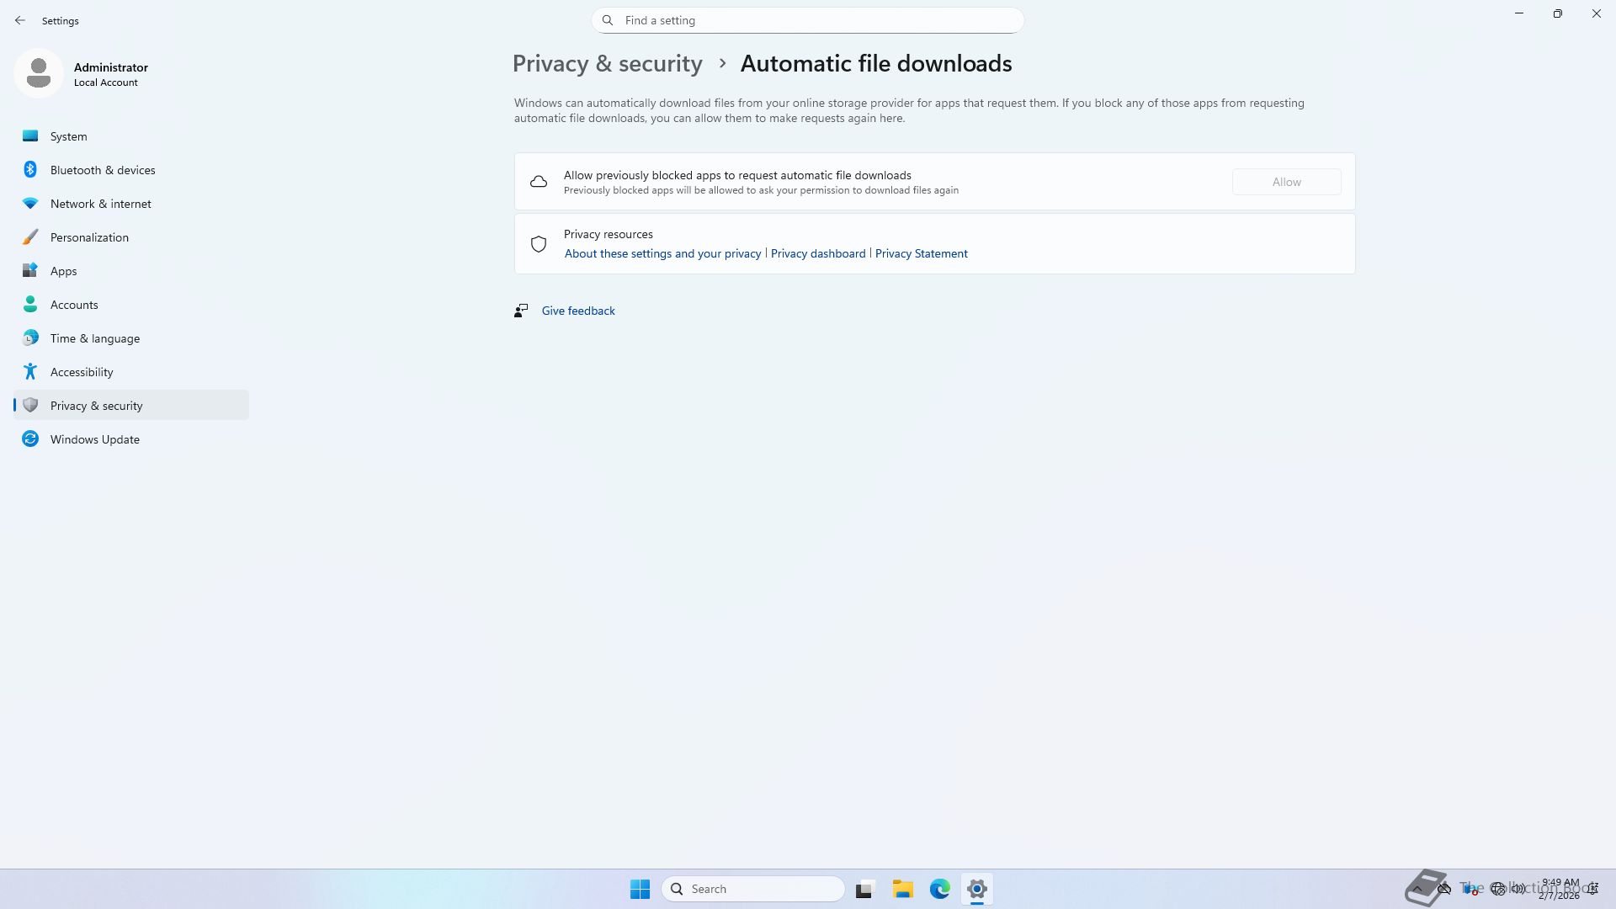Click Give feedback link
This screenshot has width=1616, height=909.
tap(577, 311)
